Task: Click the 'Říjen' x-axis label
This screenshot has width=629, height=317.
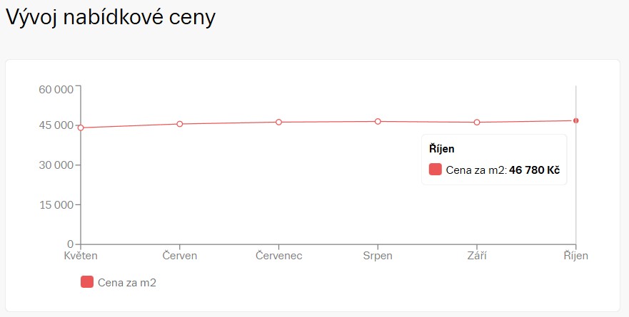Action: [x=575, y=256]
